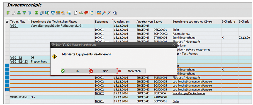Screen dimensions: 253x105
Task: Click the BELE0006 Bautyp cell
Action: 163,93
